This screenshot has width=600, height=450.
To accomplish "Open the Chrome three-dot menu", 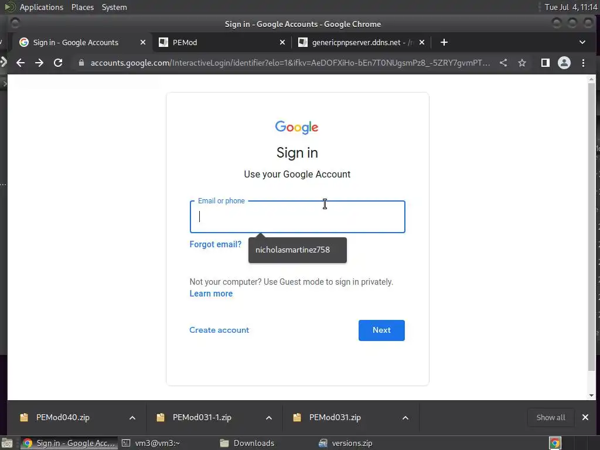I will (583, 63).
